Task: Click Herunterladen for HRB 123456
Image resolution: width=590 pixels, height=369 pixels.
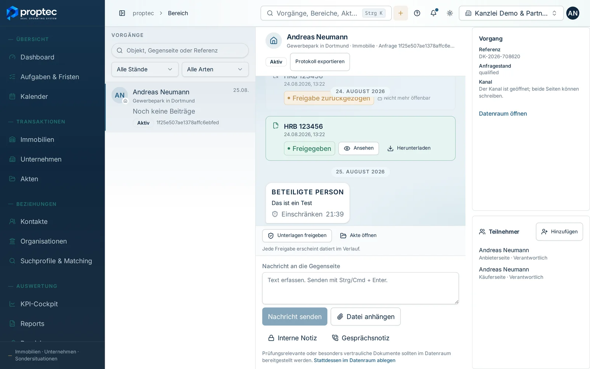Action: pyautogui.click(x=409, y=148)
